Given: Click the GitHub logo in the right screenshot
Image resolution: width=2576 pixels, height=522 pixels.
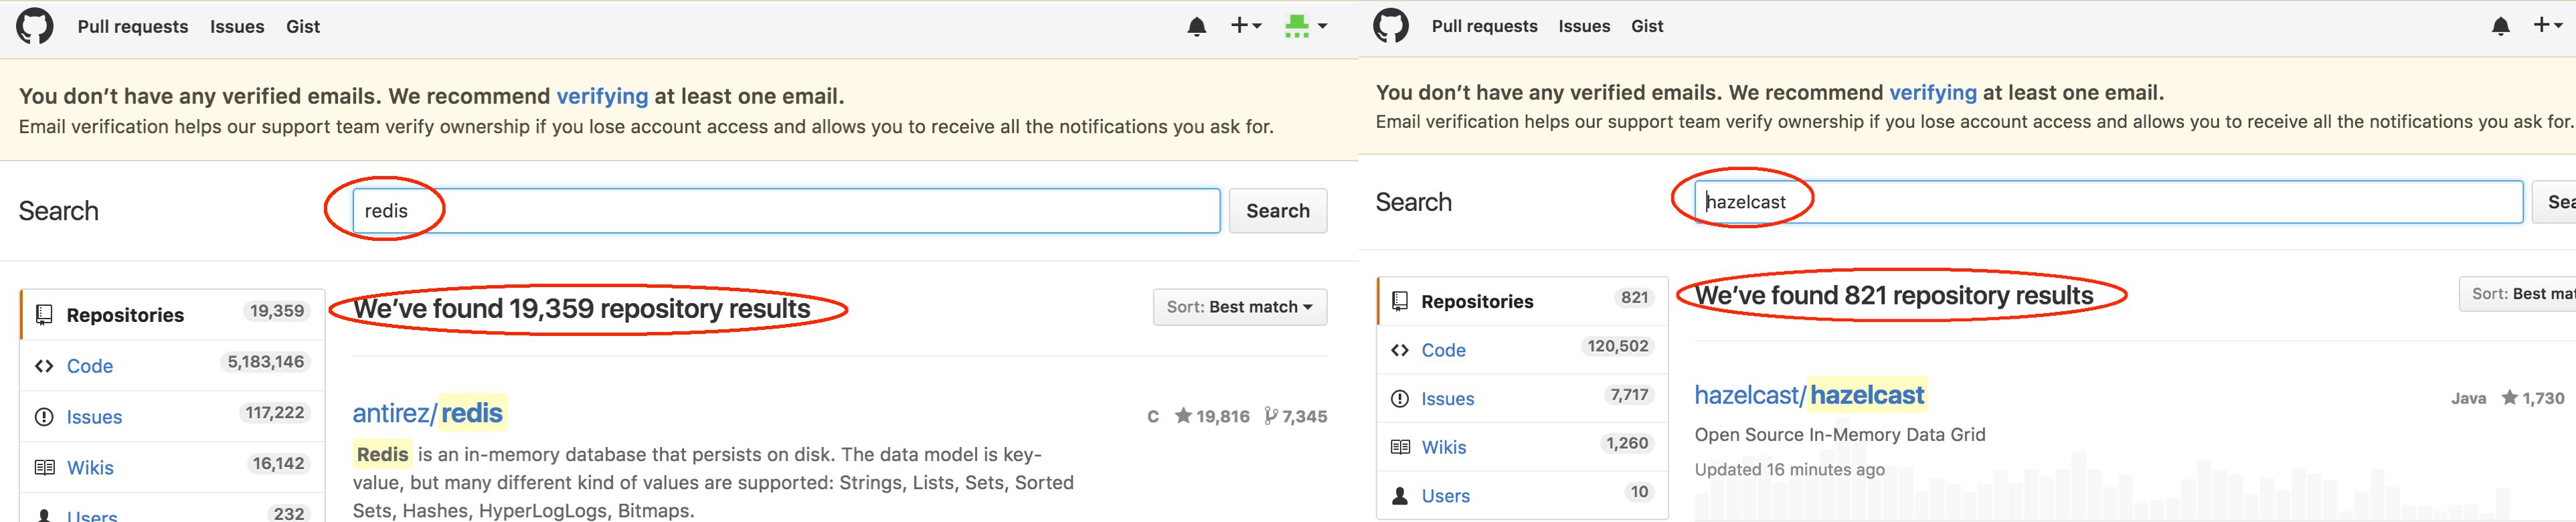Looking at the screenshot, I should (x=1390, y=25).
